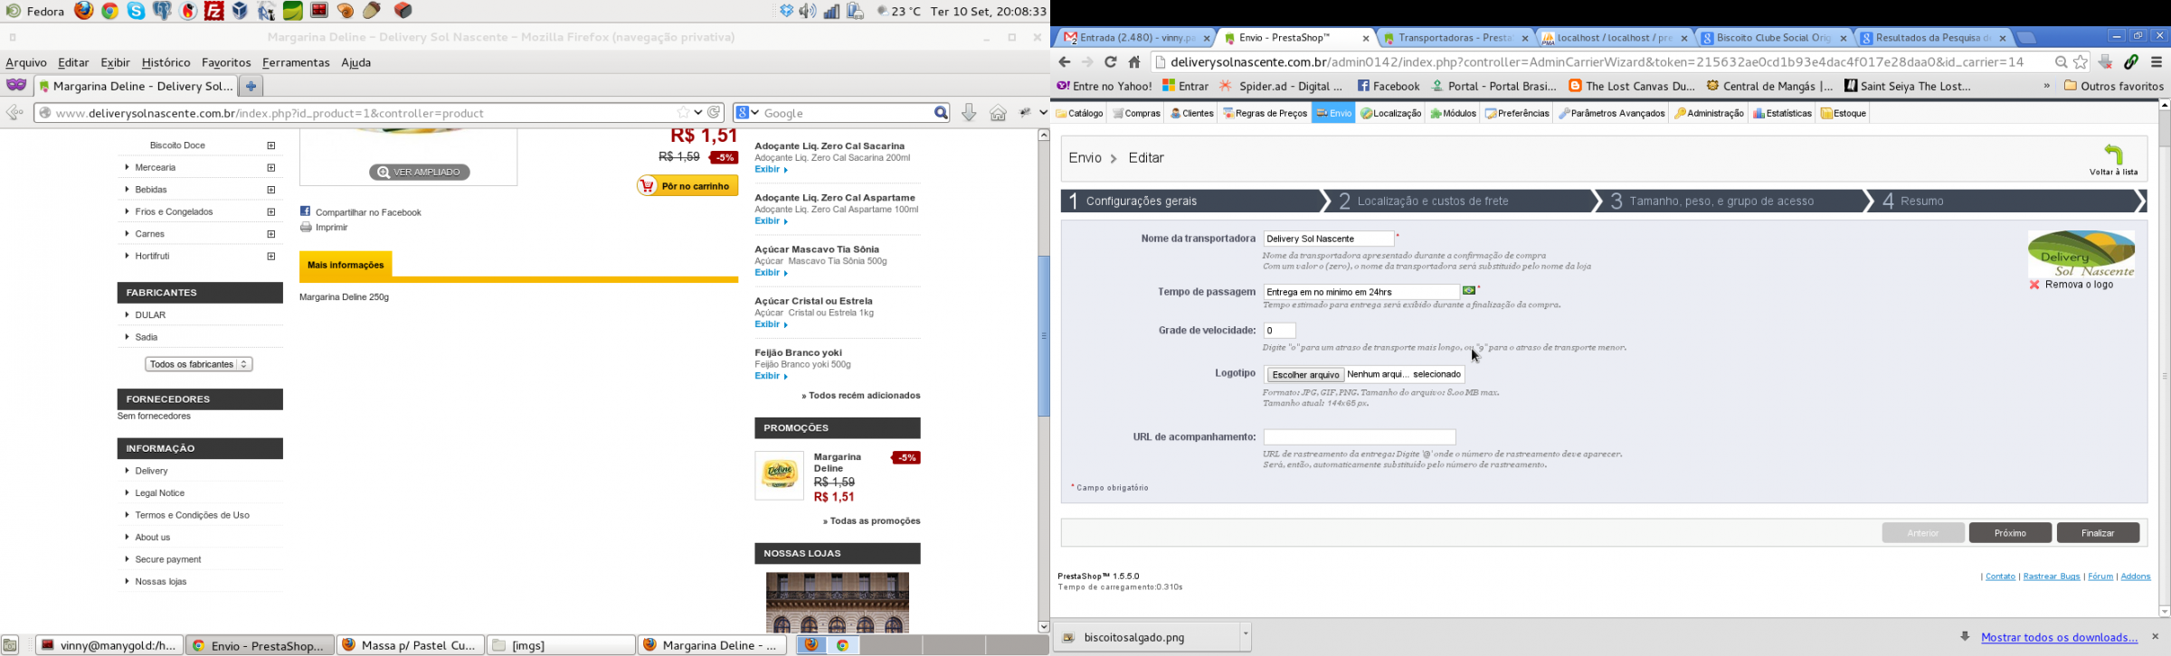Click the Chrome home icon

(1134, 62)
